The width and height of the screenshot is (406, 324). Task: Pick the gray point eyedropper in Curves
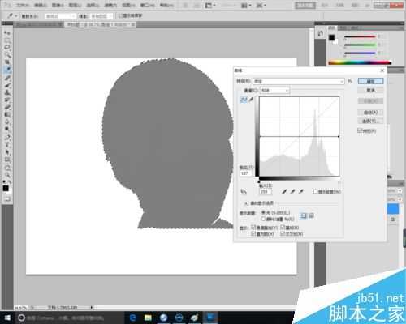coord(292,192)
